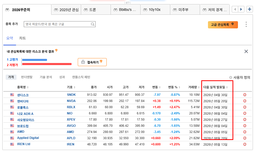
Task: Click IREN earnings date 2026년 05월 13일
Action: pos(215,144)
